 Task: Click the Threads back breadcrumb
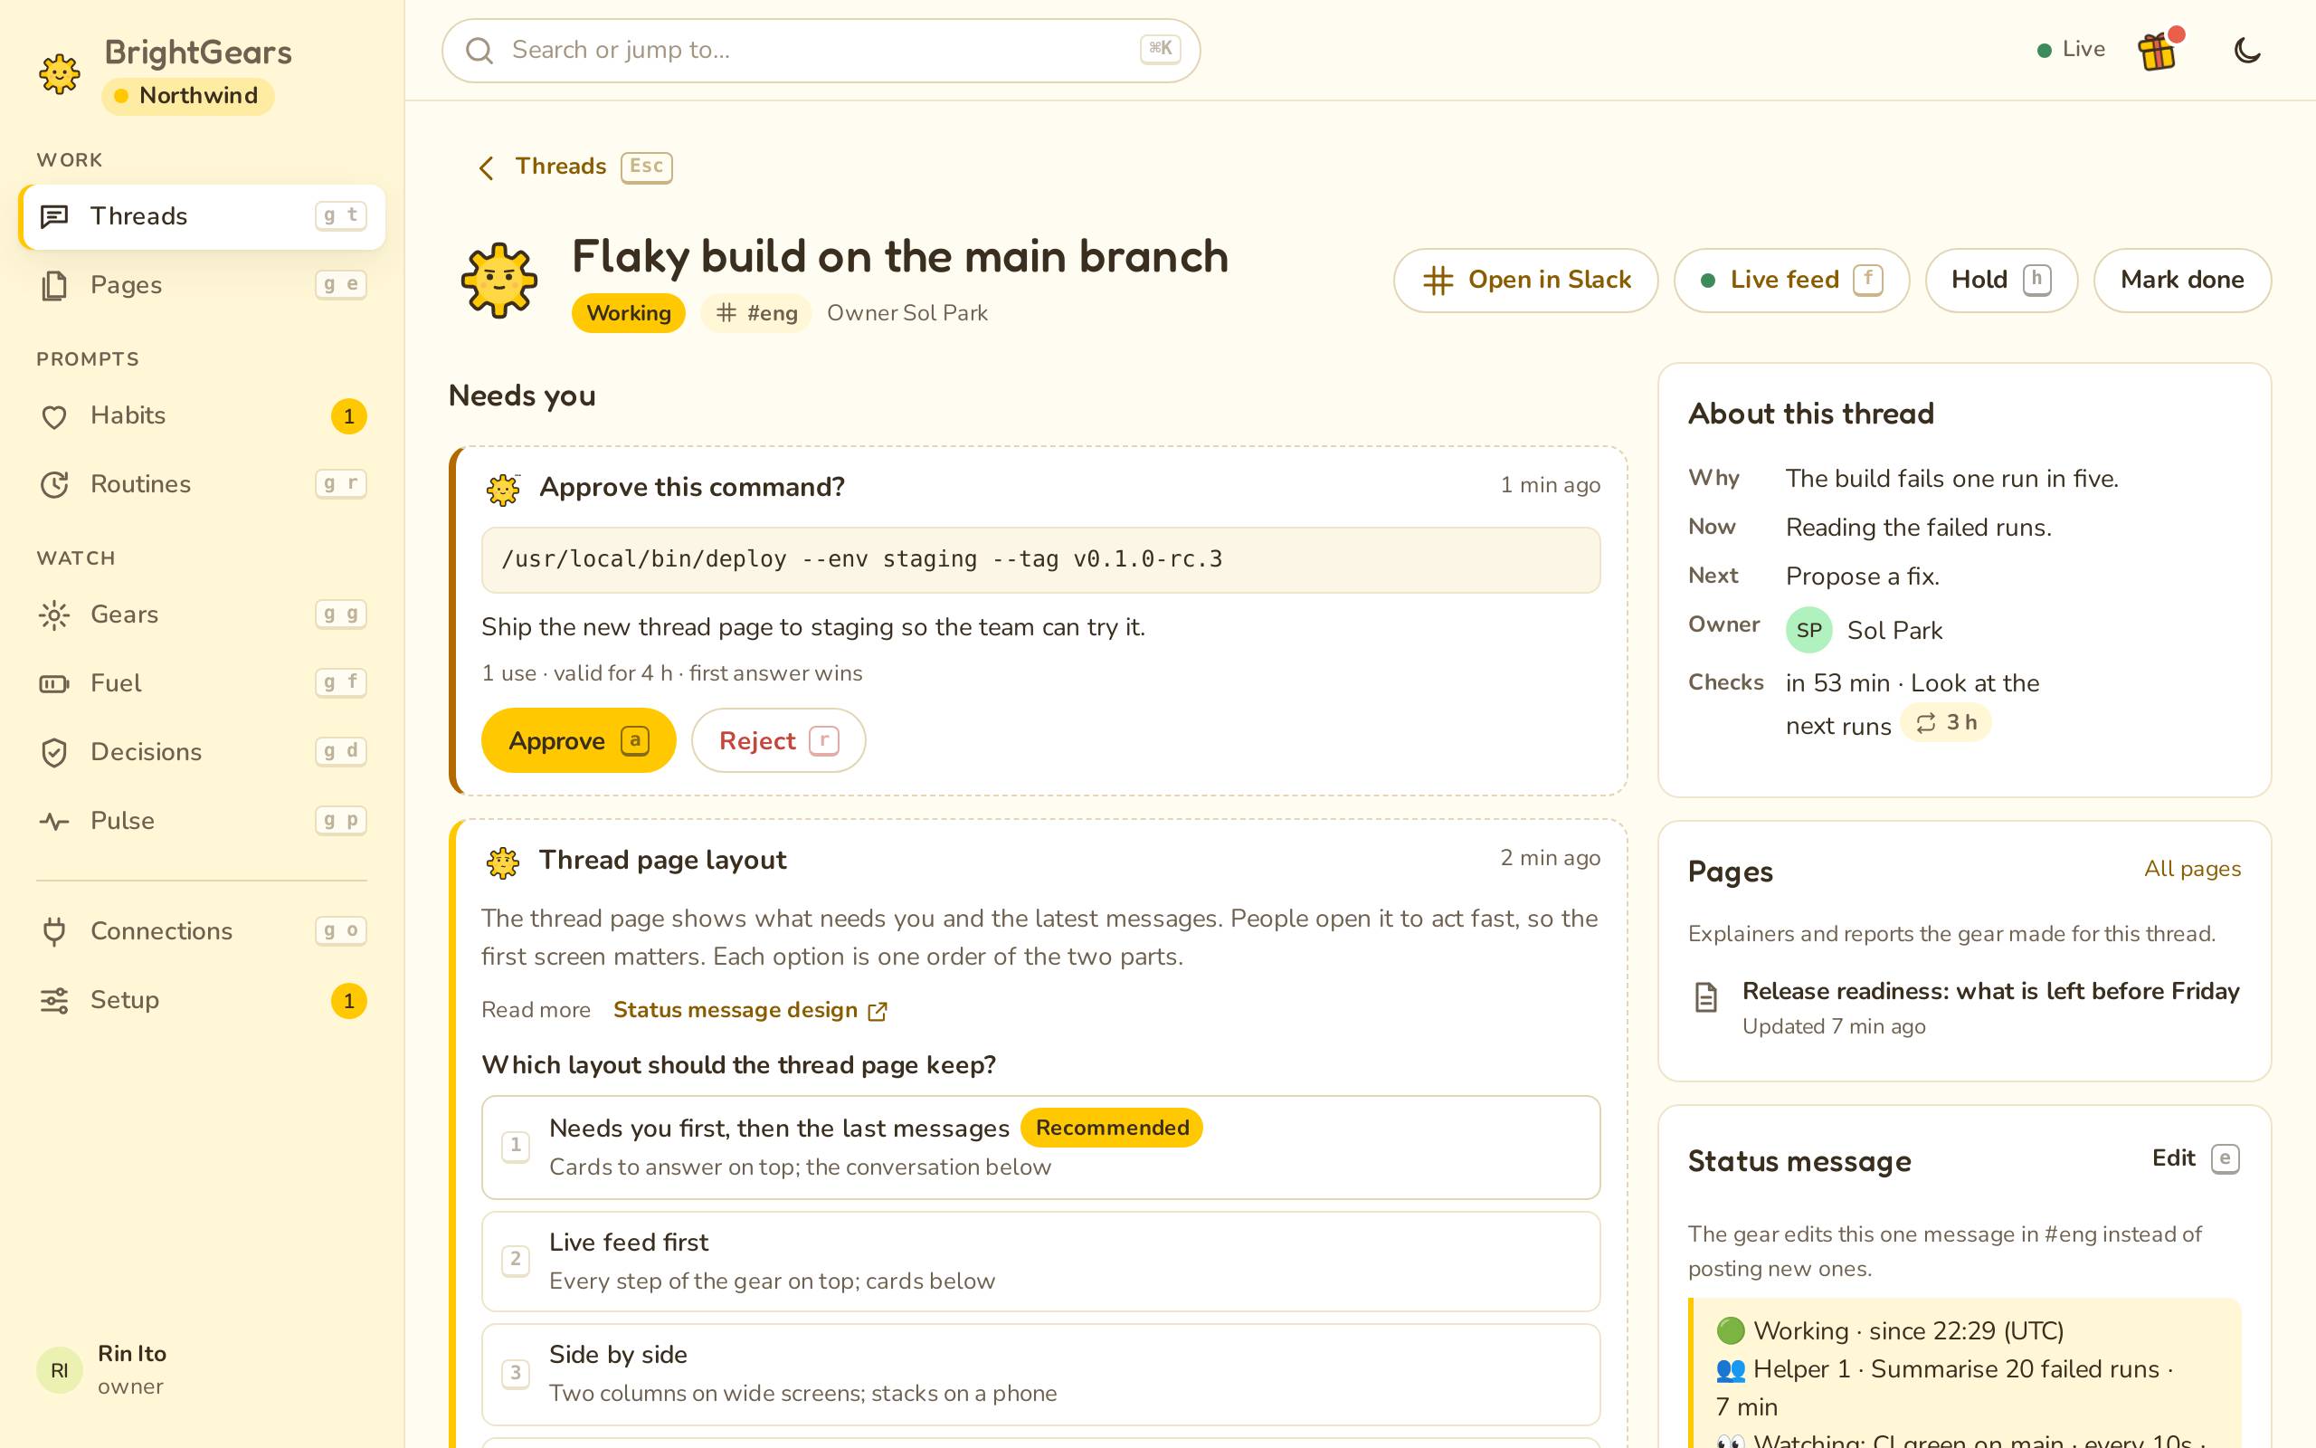point(575,167)
